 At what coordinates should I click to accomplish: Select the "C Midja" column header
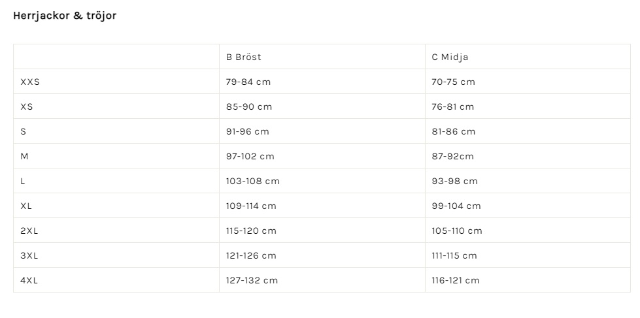click(x=450, y=57)
